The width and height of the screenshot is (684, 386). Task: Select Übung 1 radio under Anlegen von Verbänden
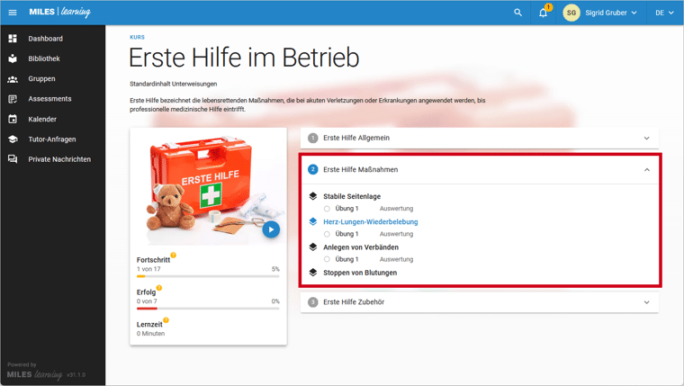click(x=327, y=259)
